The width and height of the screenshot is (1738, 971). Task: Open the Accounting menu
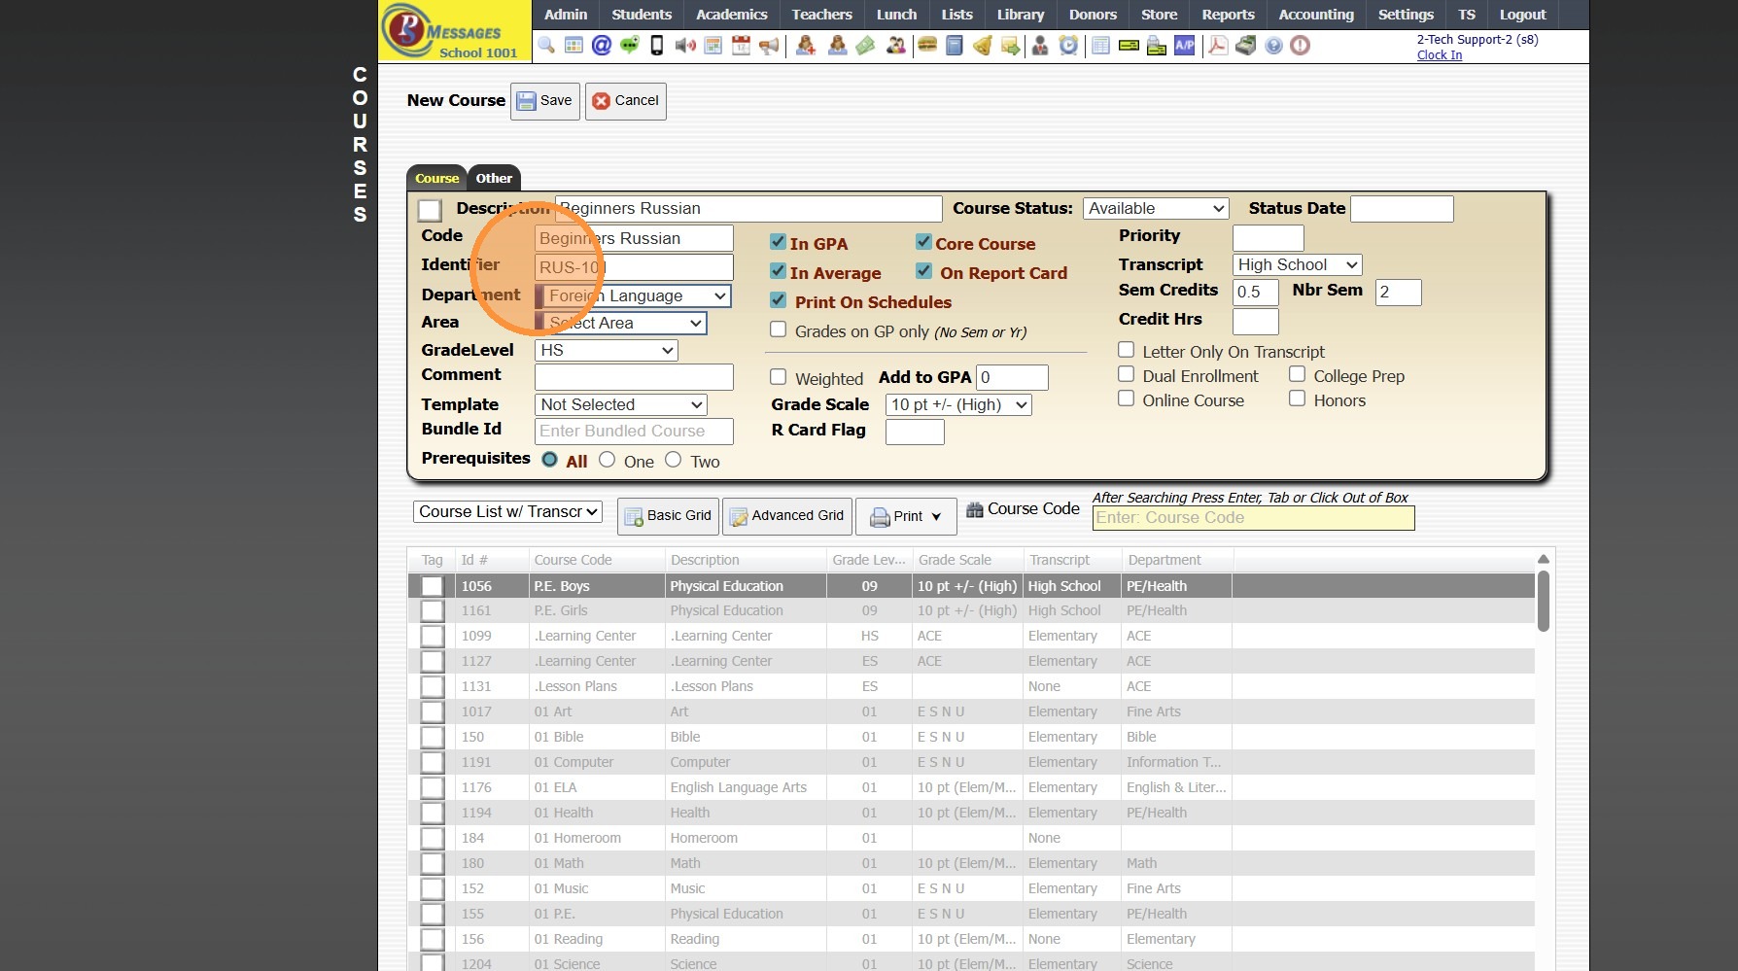(1316, 15)
